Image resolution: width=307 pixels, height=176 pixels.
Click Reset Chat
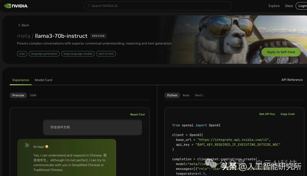point(138,115)
